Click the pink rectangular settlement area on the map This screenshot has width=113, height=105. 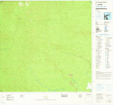[x=71, y=75]
